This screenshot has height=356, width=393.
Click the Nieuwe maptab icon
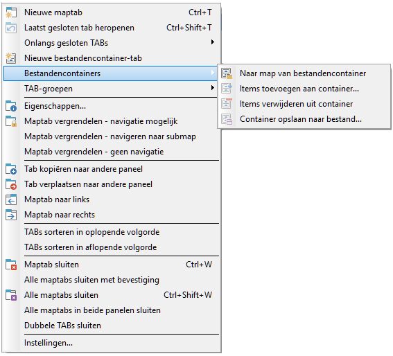tap(11, 12)
